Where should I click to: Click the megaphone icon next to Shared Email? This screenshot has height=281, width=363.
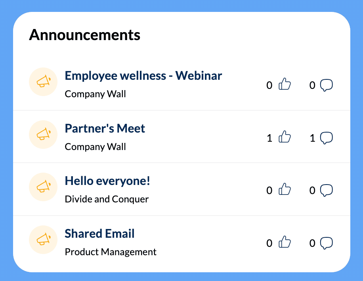coord(44,240)
